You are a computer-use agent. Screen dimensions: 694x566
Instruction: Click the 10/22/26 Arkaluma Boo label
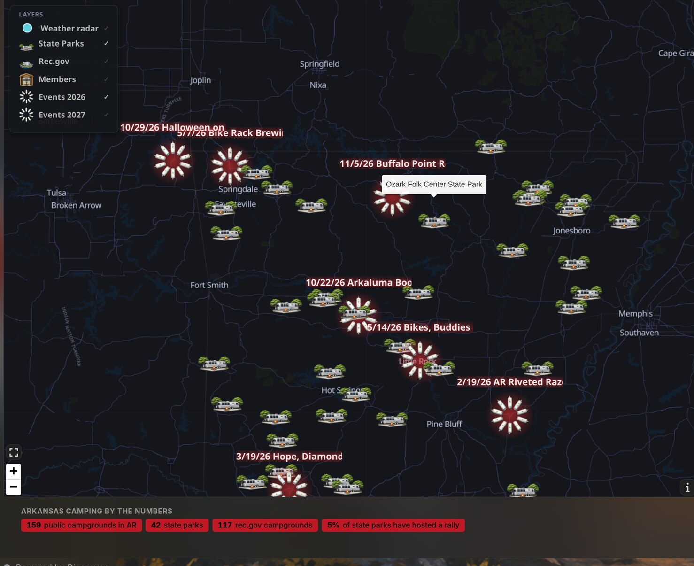[x=359, y=282]
